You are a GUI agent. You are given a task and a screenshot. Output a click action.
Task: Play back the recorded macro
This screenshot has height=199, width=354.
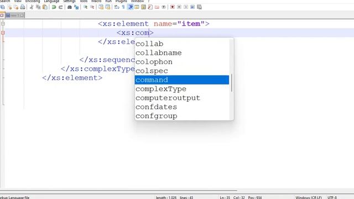coord(186,7)
